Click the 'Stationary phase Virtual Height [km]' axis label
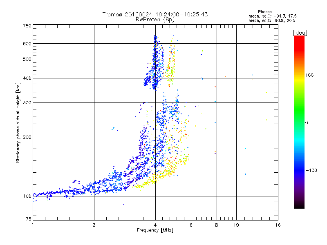Image resolution: width=327 pixels, height=245 pixels. pos(18,122)
